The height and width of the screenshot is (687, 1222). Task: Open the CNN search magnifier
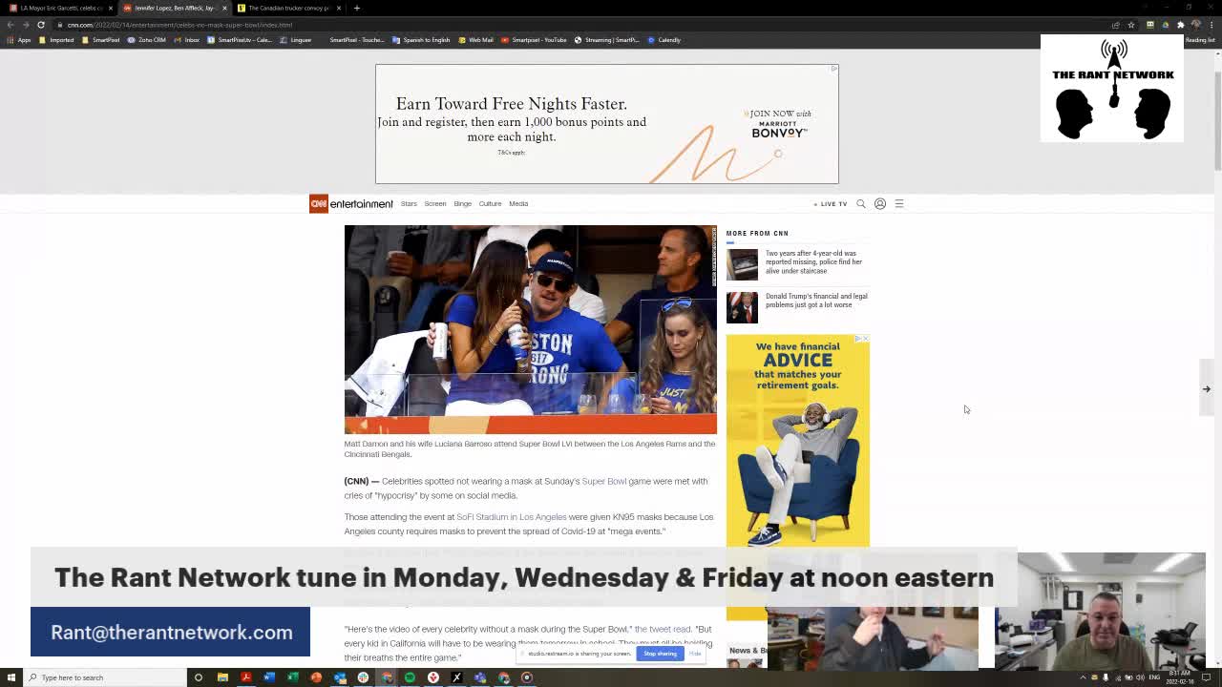(860, 203)
